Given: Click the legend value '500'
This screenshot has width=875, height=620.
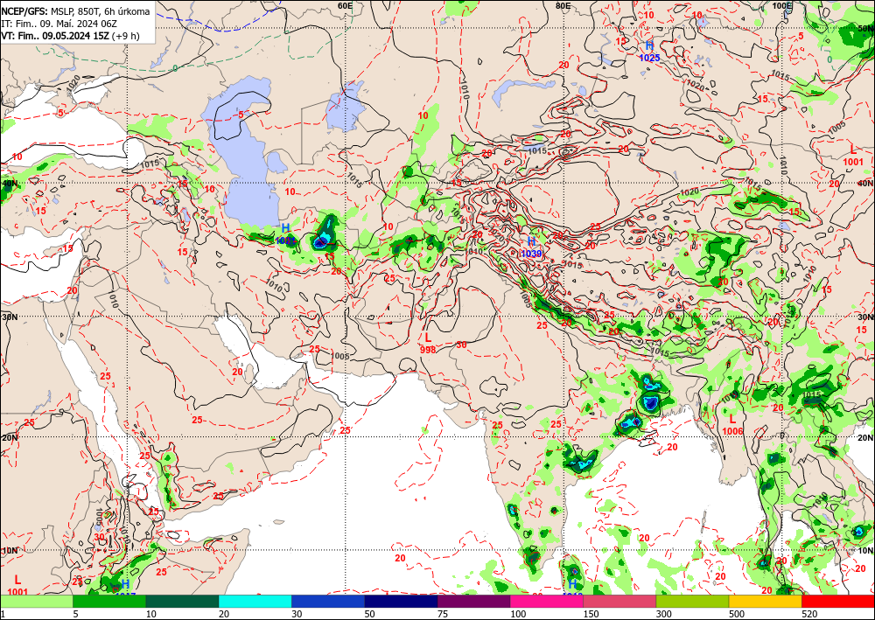Looking at the screenshot, I should [x=737, y=614].
